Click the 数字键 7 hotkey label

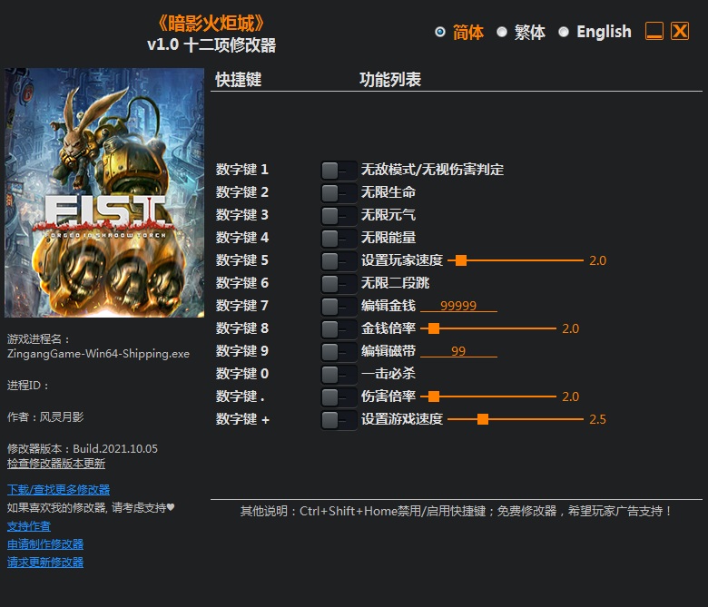(x=242, y=306)
